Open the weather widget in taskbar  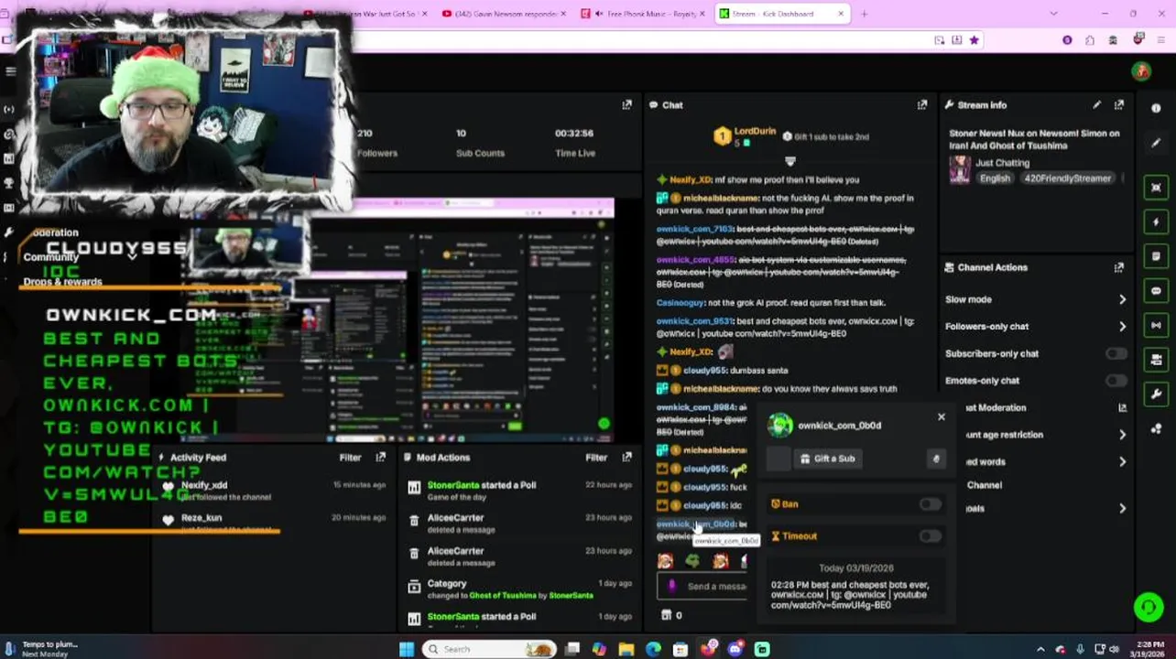click(41, 649)
